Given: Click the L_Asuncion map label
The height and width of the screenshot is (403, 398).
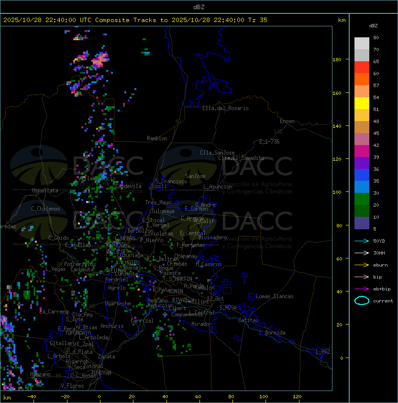Looking at the screenshot, I should [x=218, y=187].
